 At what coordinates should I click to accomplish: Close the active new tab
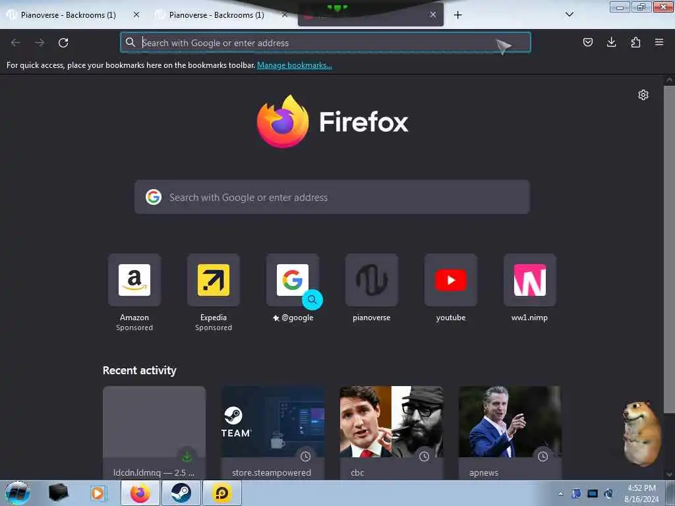pyautogui.click(x=433, y=14)
